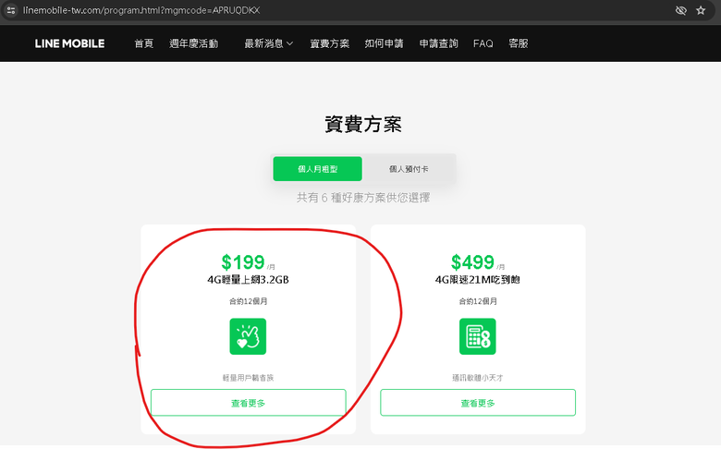Select the 個人月租型 tab
The height and width of the screenshot is (449, 721).
pos(317,169)
